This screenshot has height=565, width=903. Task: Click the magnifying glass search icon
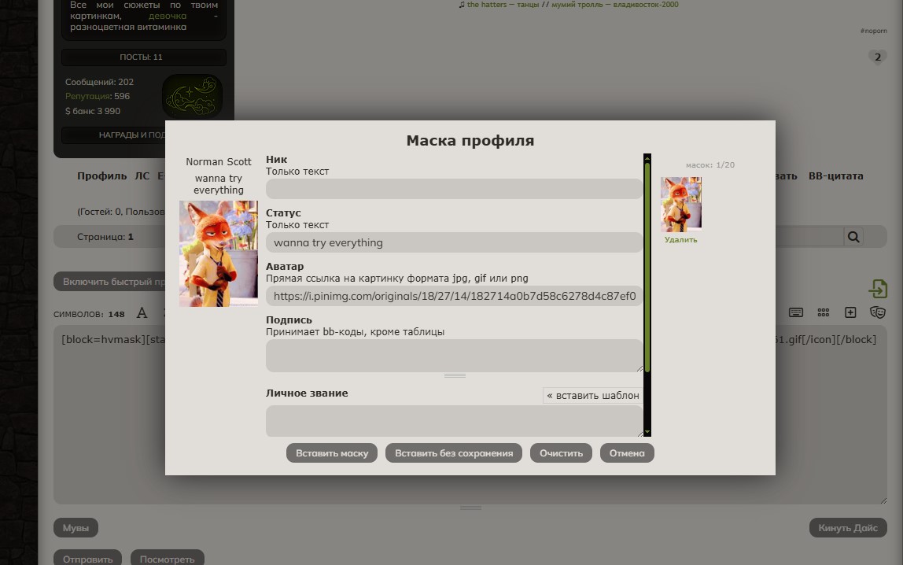853,237
